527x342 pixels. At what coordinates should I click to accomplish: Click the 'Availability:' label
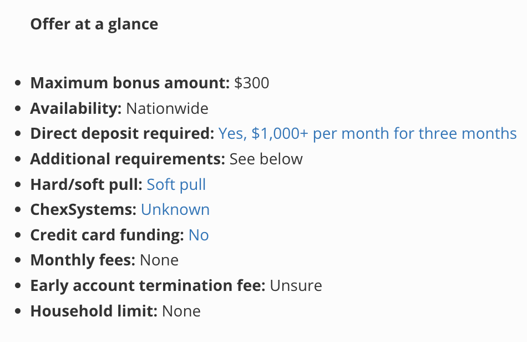[x=75, y=109]
